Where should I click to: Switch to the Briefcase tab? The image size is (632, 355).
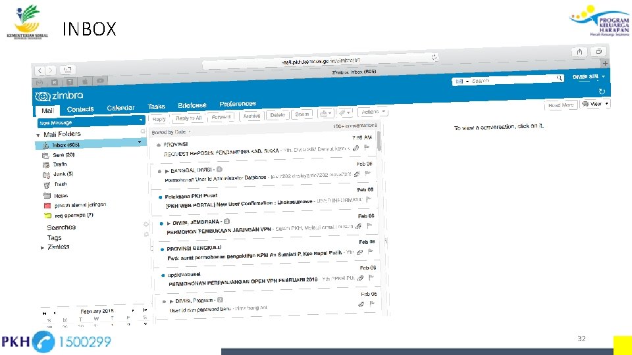click(x=192, y=105)
